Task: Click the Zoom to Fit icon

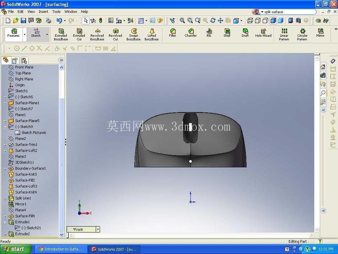Action: click(x=182, y=21)
